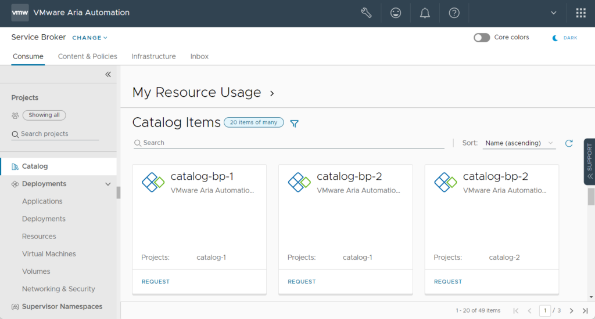Open the help question mark icon
Image resolution: width=595 pixels, height=319 pixels.
pyautogui.click(x=454, y=13)
